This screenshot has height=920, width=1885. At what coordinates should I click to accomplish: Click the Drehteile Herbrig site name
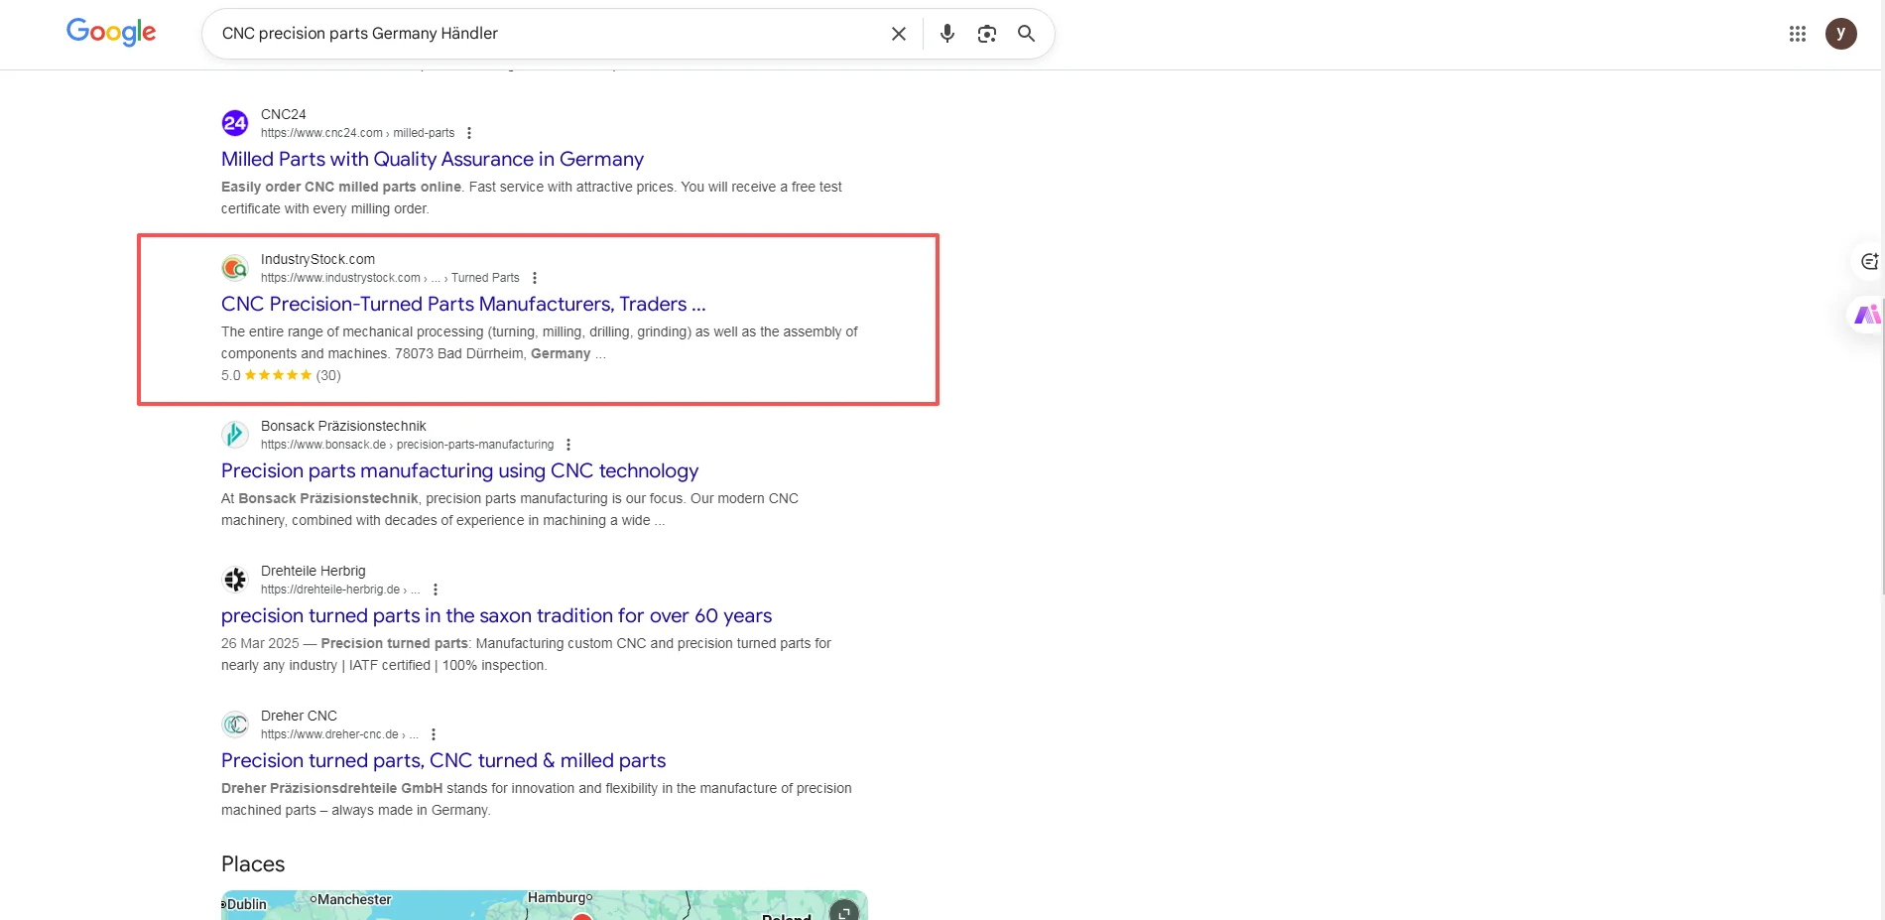pos(314,571)
